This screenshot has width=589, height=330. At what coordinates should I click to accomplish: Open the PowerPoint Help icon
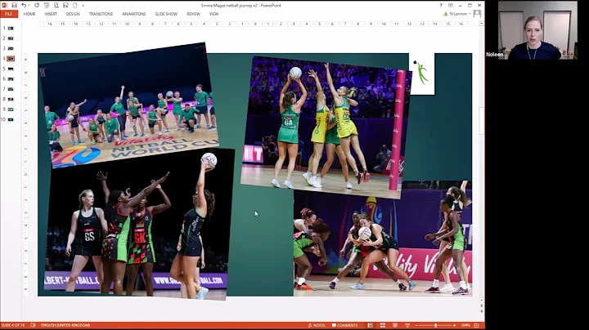(441, 5)
